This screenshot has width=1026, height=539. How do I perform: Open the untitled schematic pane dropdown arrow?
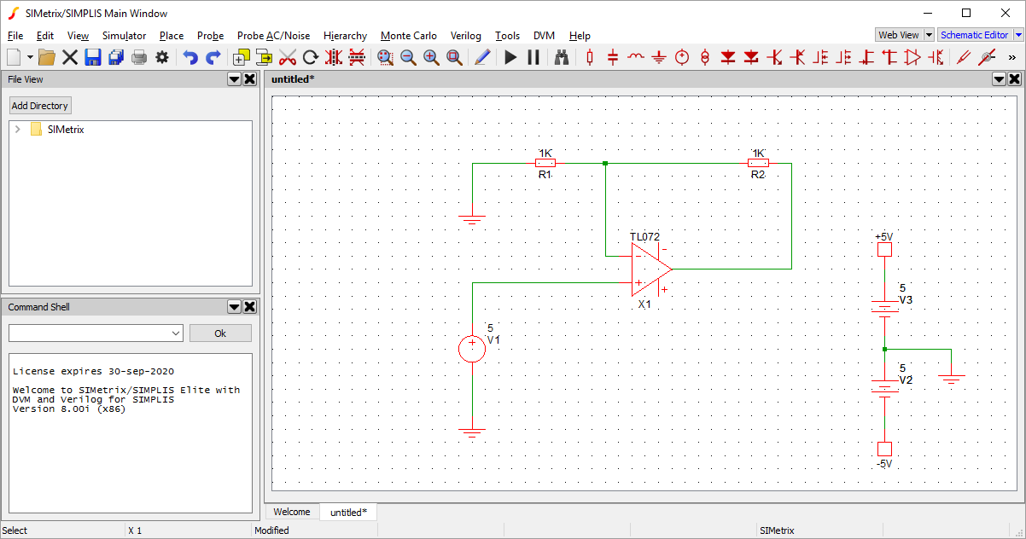[999, 79]
